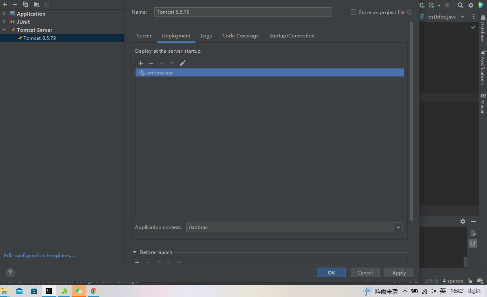The image size is (487, 297).
Task: Run with profiler icon in toolbar
Action: coord(432,5)
